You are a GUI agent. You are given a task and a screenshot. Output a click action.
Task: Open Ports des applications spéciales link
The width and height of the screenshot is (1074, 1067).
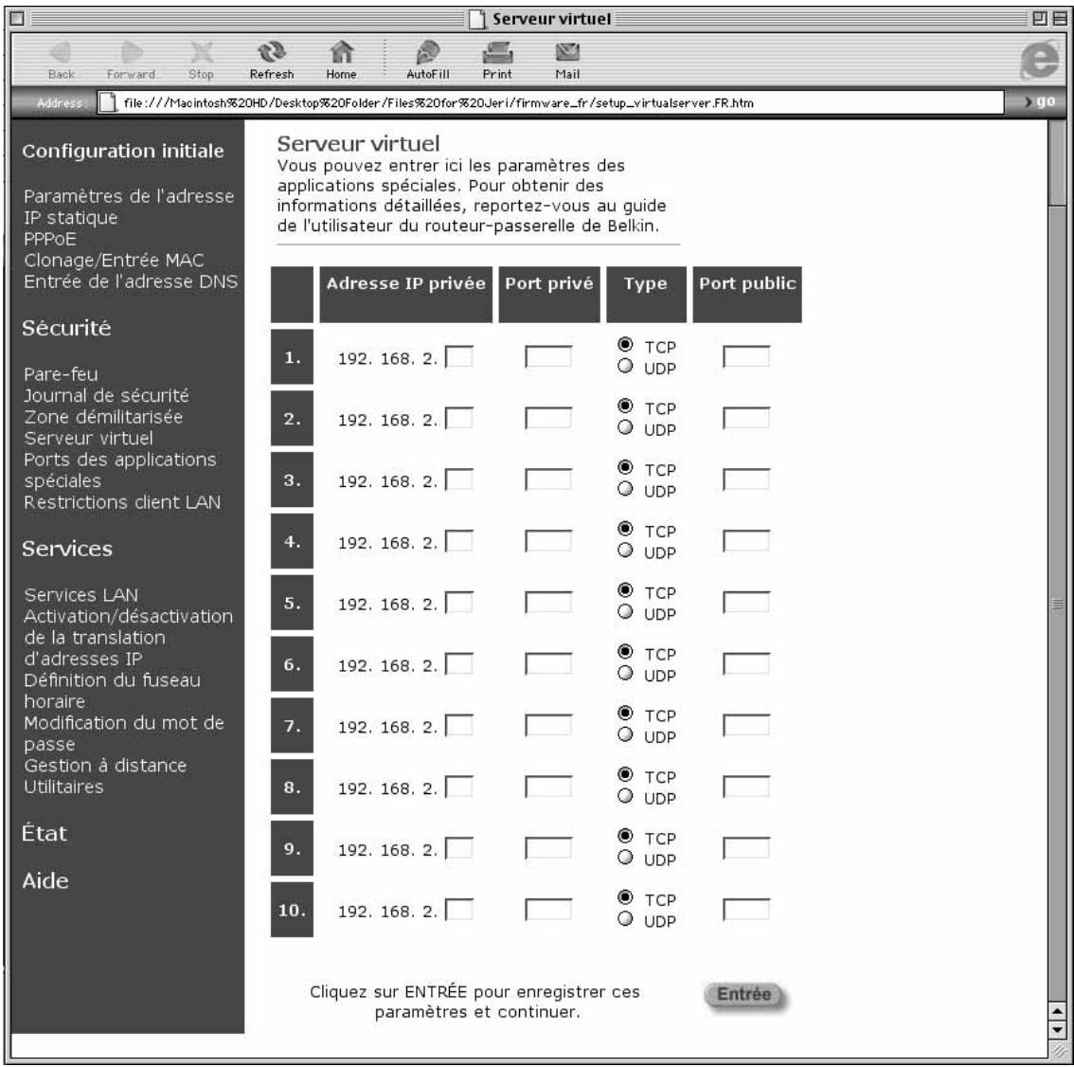tap(120, 470)
